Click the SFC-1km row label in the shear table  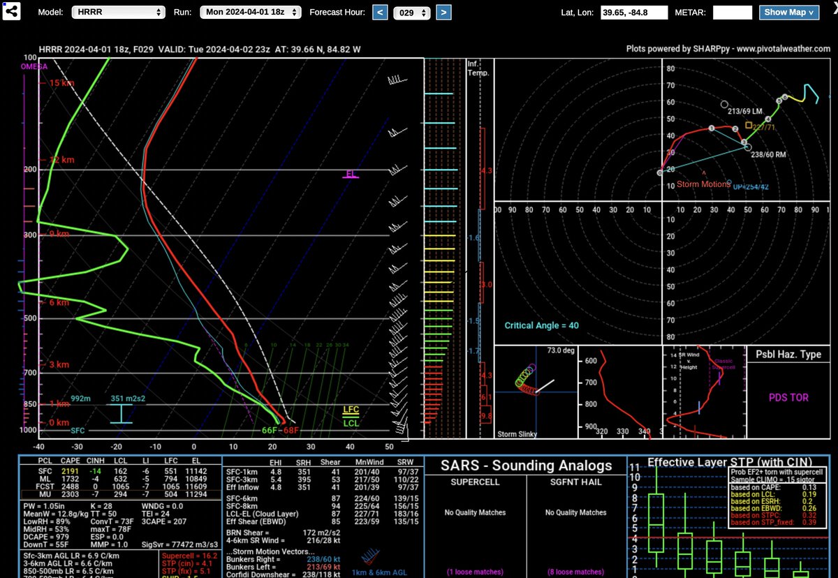[x=240, y=471]
